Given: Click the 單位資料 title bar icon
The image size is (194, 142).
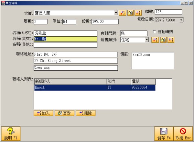Looking at the screenshot, I should coord(3,3).
